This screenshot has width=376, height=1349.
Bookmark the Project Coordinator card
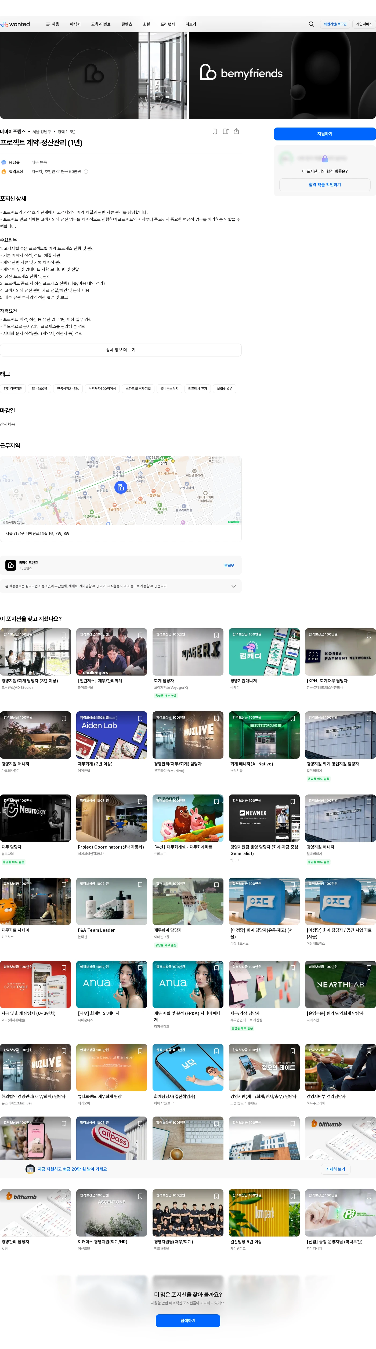(140, 802)
